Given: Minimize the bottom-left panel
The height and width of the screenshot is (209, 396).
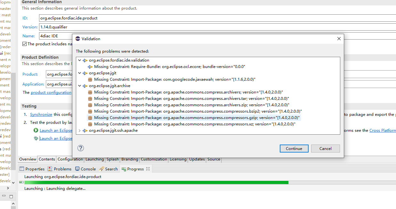Looking at the screenshot, I should tap(4, 196).
